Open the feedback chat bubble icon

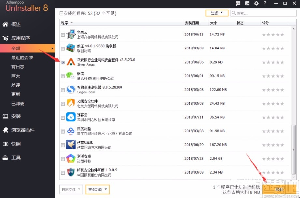(238, 3)
